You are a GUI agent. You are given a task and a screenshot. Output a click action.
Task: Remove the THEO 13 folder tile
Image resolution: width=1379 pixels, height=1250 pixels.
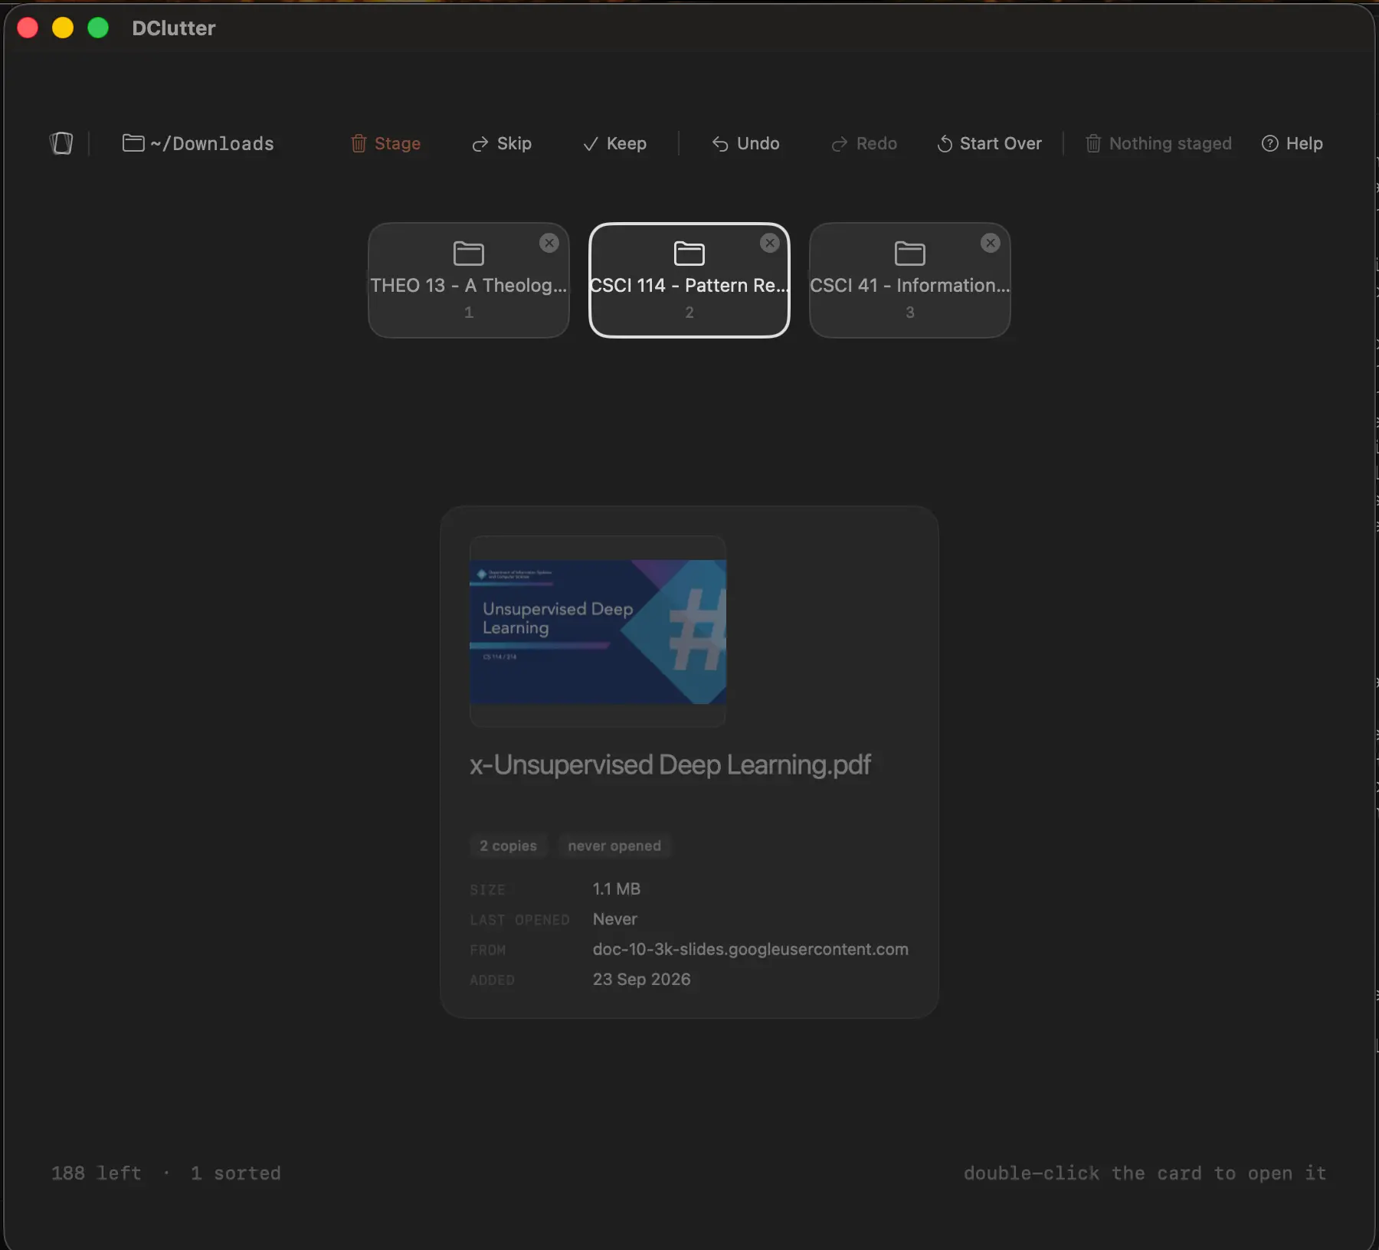click(x=549, y=243)
